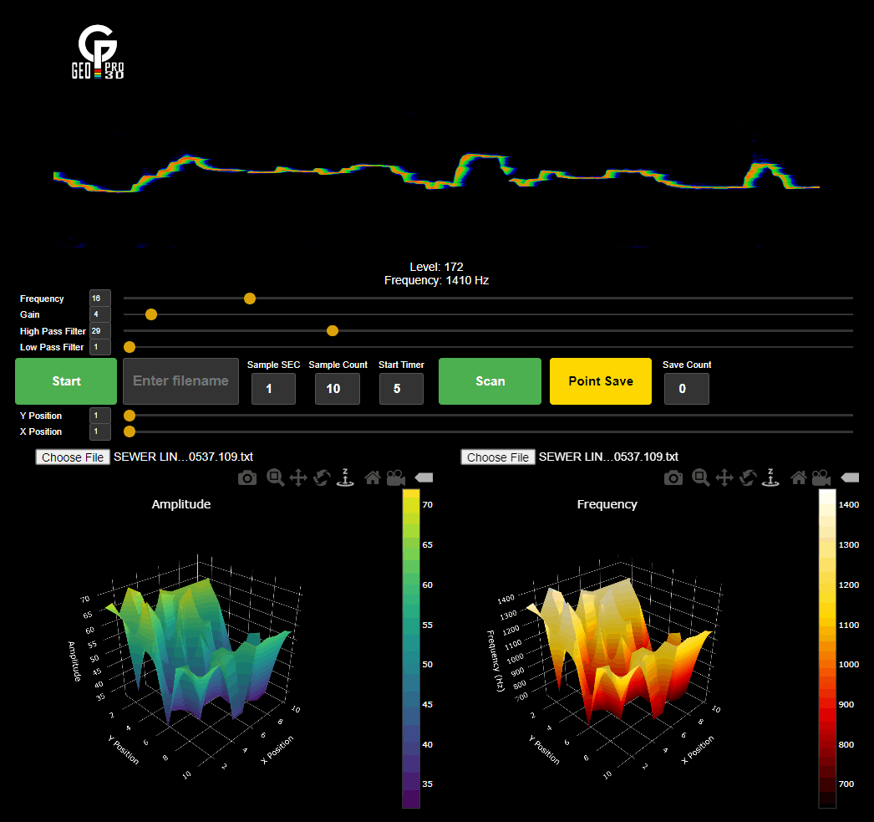Click the 'Frequency: 1410 Hz' readout
874x822 pixels.
pos(436,280)
